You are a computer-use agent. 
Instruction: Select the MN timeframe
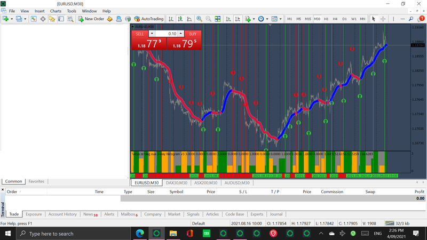tap(362, 19)
